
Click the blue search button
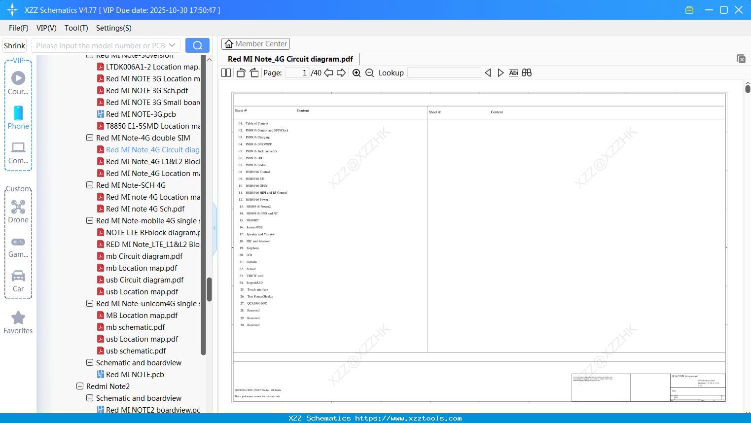click(197, 45)
